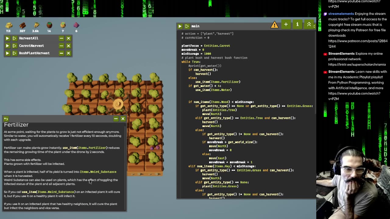The image size is (390, 219).
Task: Create a new script with plus button
Action: pos(286,25)
